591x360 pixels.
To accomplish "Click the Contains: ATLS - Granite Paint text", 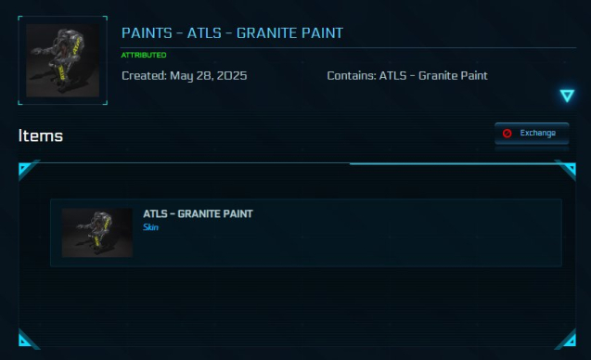I will [407, 76].
